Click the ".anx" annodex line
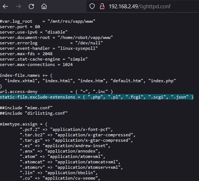This screenshot has width=199, height=181. (60, 151)
